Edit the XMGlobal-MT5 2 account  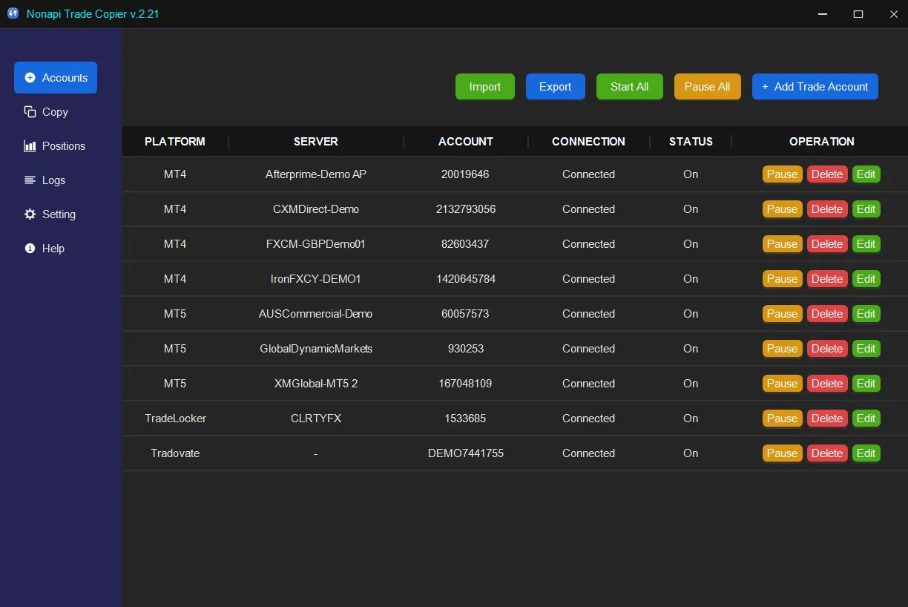[x=866, y=384]
